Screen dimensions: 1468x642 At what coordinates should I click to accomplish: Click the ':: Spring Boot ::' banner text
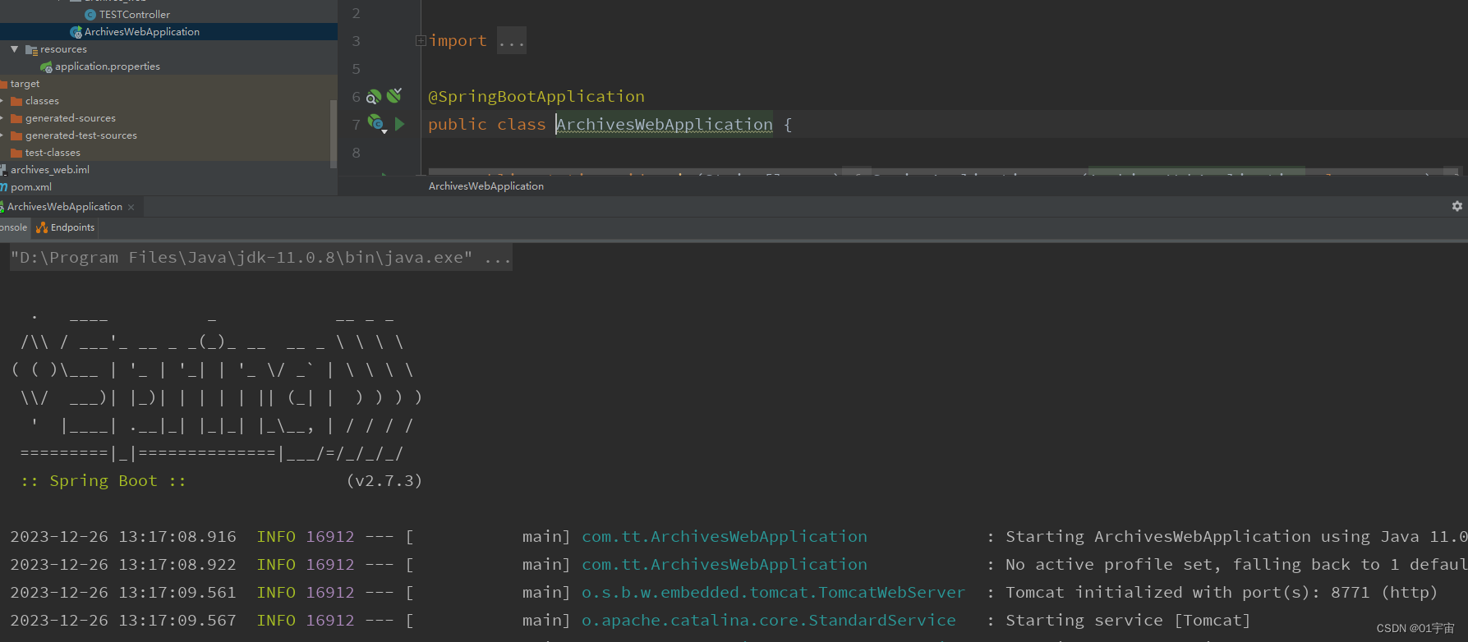point(104,481)
